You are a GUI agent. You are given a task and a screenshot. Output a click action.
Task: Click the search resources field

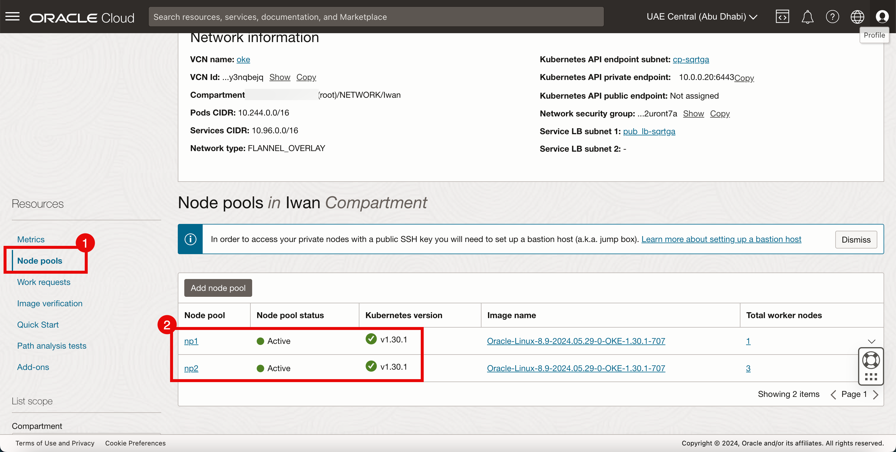pos(376,17)
